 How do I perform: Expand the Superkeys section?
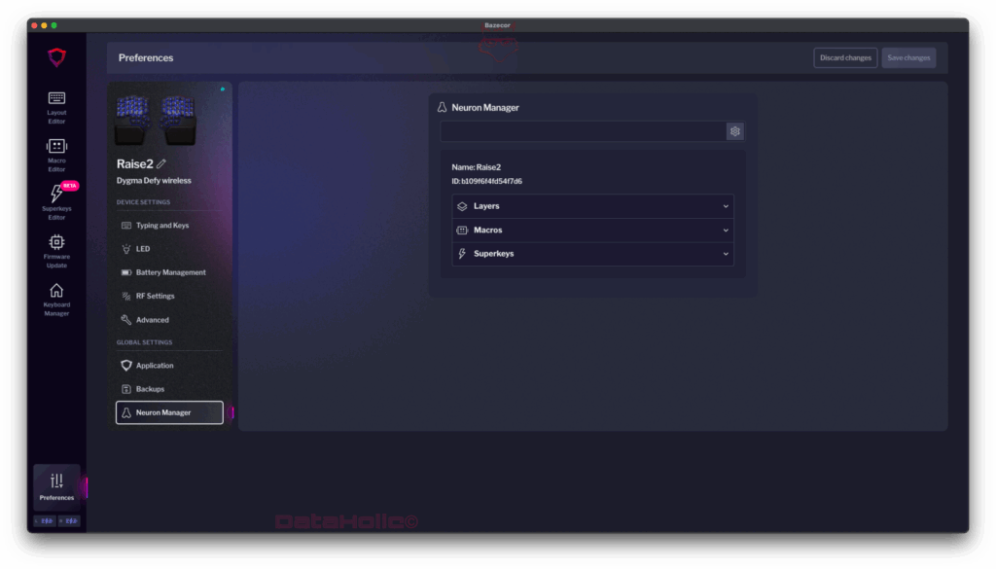point(592,254)
